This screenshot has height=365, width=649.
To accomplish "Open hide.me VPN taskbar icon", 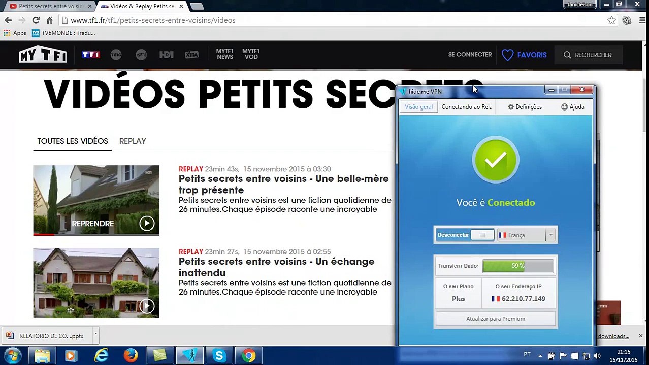I will [x=189, y=356].
